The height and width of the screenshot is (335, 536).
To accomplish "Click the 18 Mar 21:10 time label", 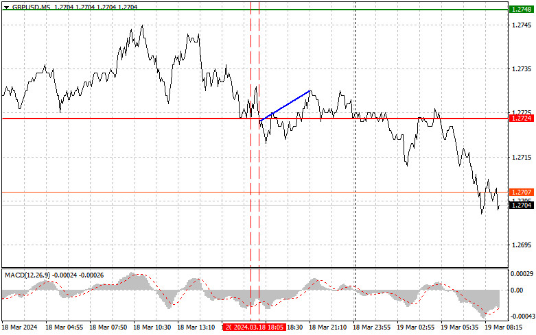I will (x=327, y=327).
